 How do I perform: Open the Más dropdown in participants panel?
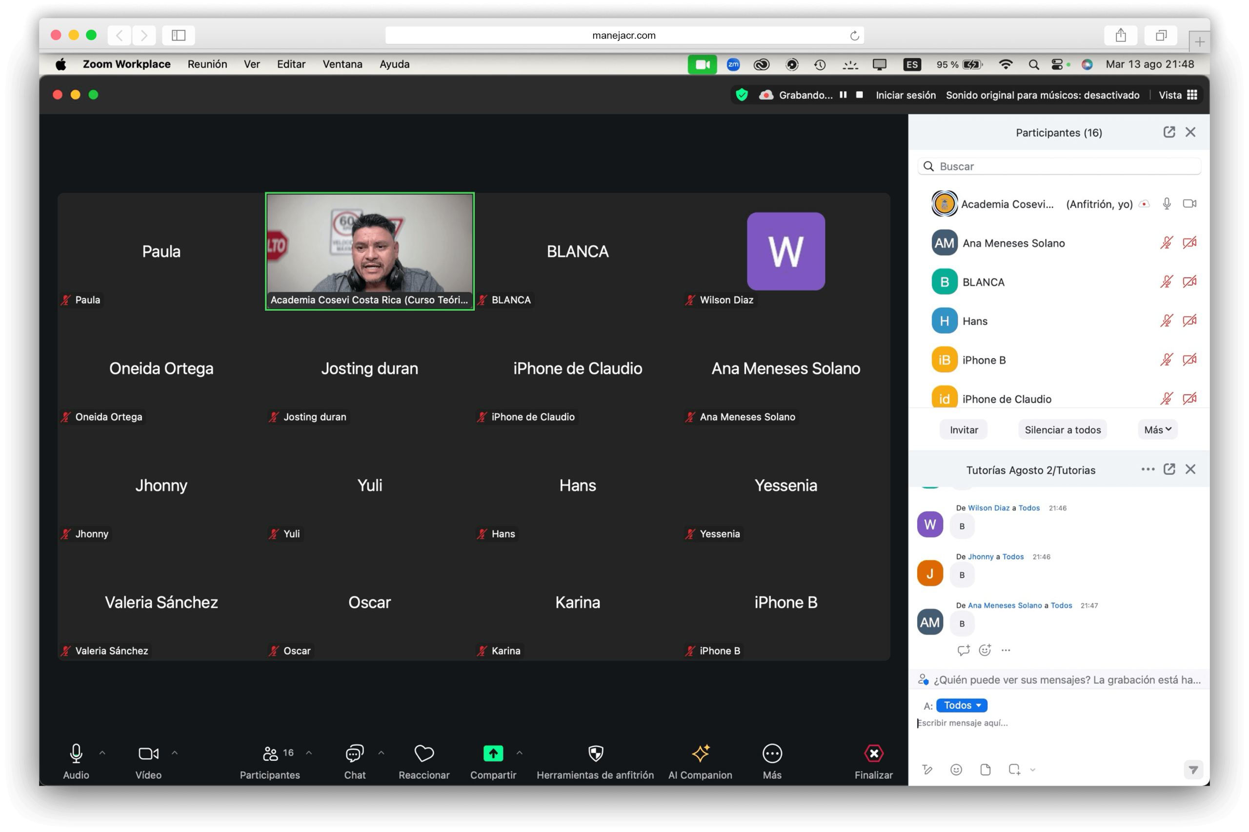coord(1158,430)
